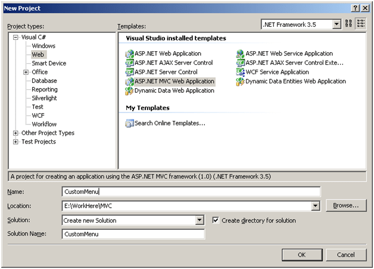Viewport: 374px width, 269px height.
Task: Select Silverlight in project types
Action: coord(46,98)
